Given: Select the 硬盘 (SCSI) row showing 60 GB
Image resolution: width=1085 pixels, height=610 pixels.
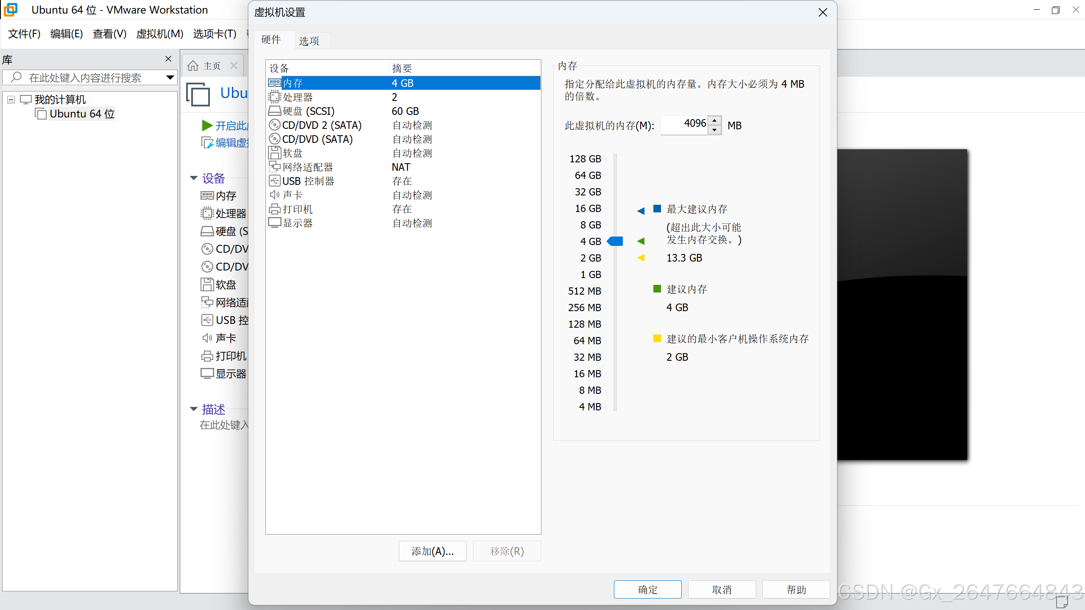Looking at the screenshot, I should pos(403,111).
